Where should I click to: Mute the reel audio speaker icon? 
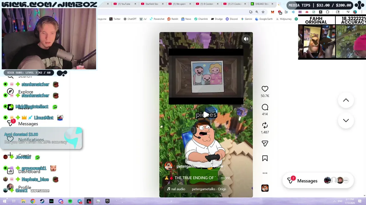(x=246, y=39)
